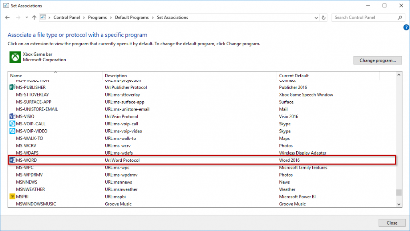410x231 pixels.
Task: Click the Power BI icon beside MSPBI
Action: 12,197
